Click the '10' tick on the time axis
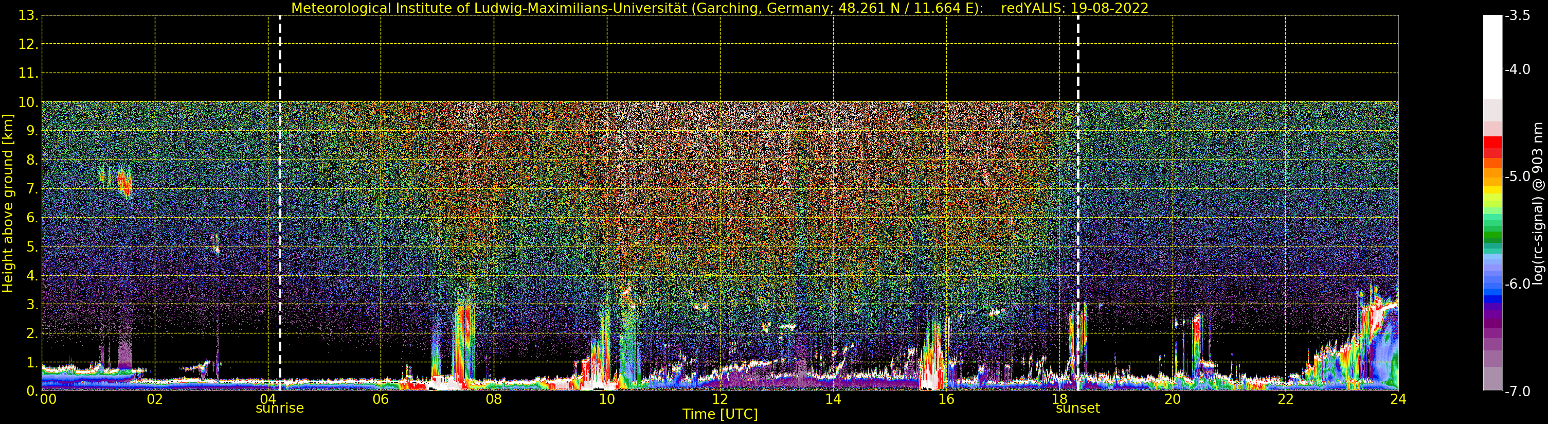This screenshot has height=424, width=1548. pyautogui.click(x=607, y=399)
